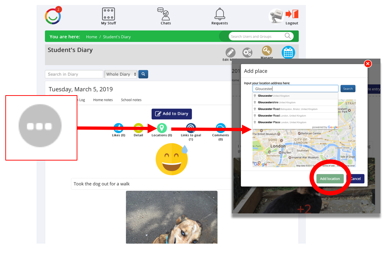Viewport: 384px width, 277px height.
Task: Open the Chats icon
Action: click(165, 16)
